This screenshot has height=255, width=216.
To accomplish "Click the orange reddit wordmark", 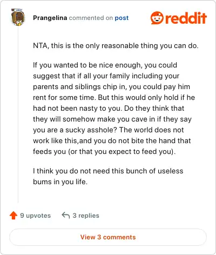I will (186, 18).
